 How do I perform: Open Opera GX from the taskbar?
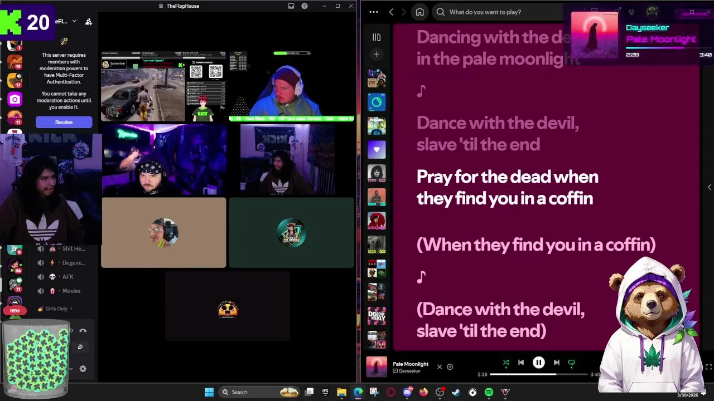[390, 392]
